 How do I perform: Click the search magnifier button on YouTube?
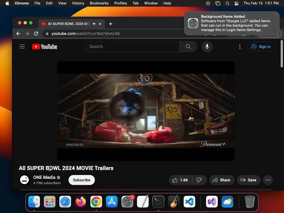188,47
